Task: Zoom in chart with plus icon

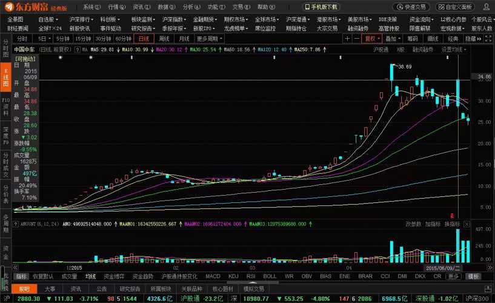Action: click(x=347, y=39)
